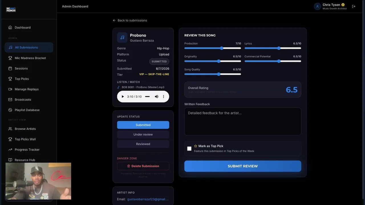Click the small note icon beside mp3 filename

(119, 87)
